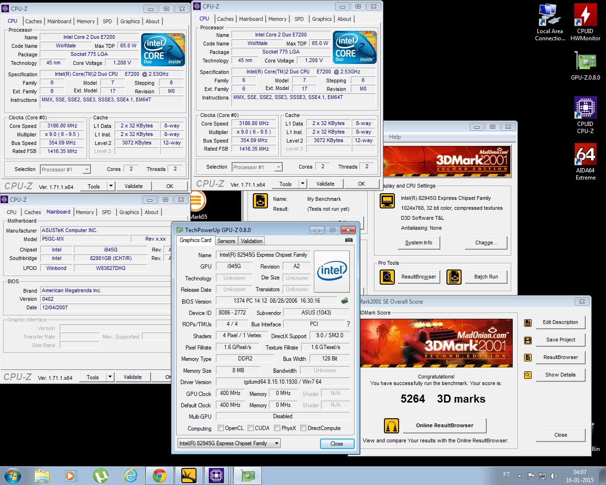Click the GPU-Z BIOS save chip icon

pyautogui.click(x=345, y=300)
